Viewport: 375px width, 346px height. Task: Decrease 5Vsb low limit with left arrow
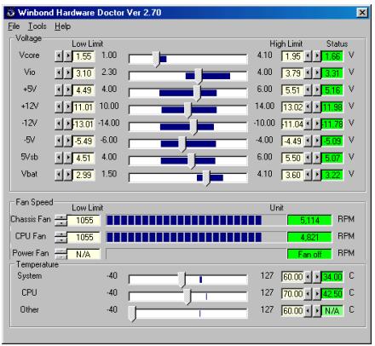[x=59, y=158]
